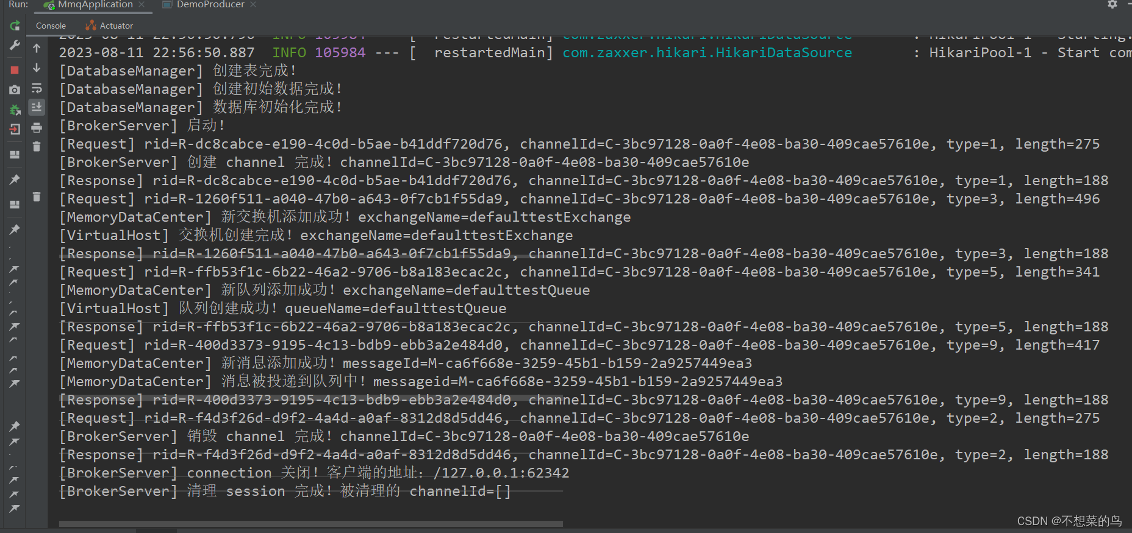This screenshot has width=1132, height=533.
Task: Jump up the stack trace with up arrow
Action: (x=37, y=48)
